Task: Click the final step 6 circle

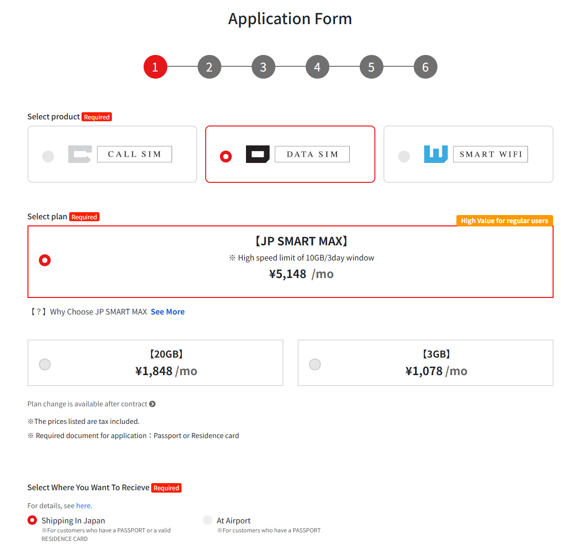Action: (x=425, y=67)
